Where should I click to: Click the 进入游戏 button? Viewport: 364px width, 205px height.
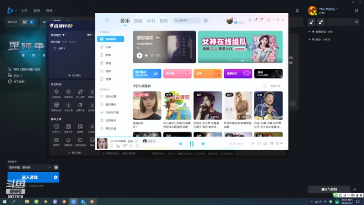pyautogui.click(x=30, y=177)
